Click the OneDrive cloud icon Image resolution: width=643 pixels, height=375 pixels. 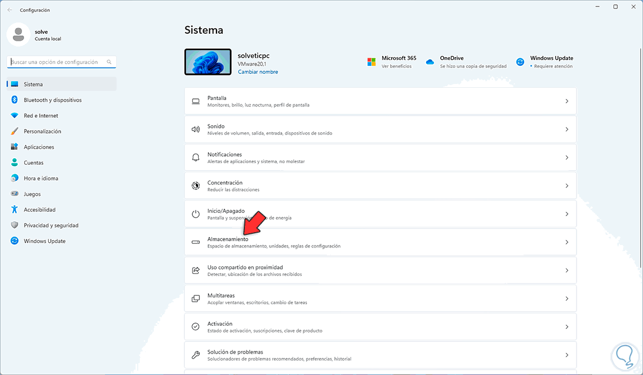[x=430, y=62]
